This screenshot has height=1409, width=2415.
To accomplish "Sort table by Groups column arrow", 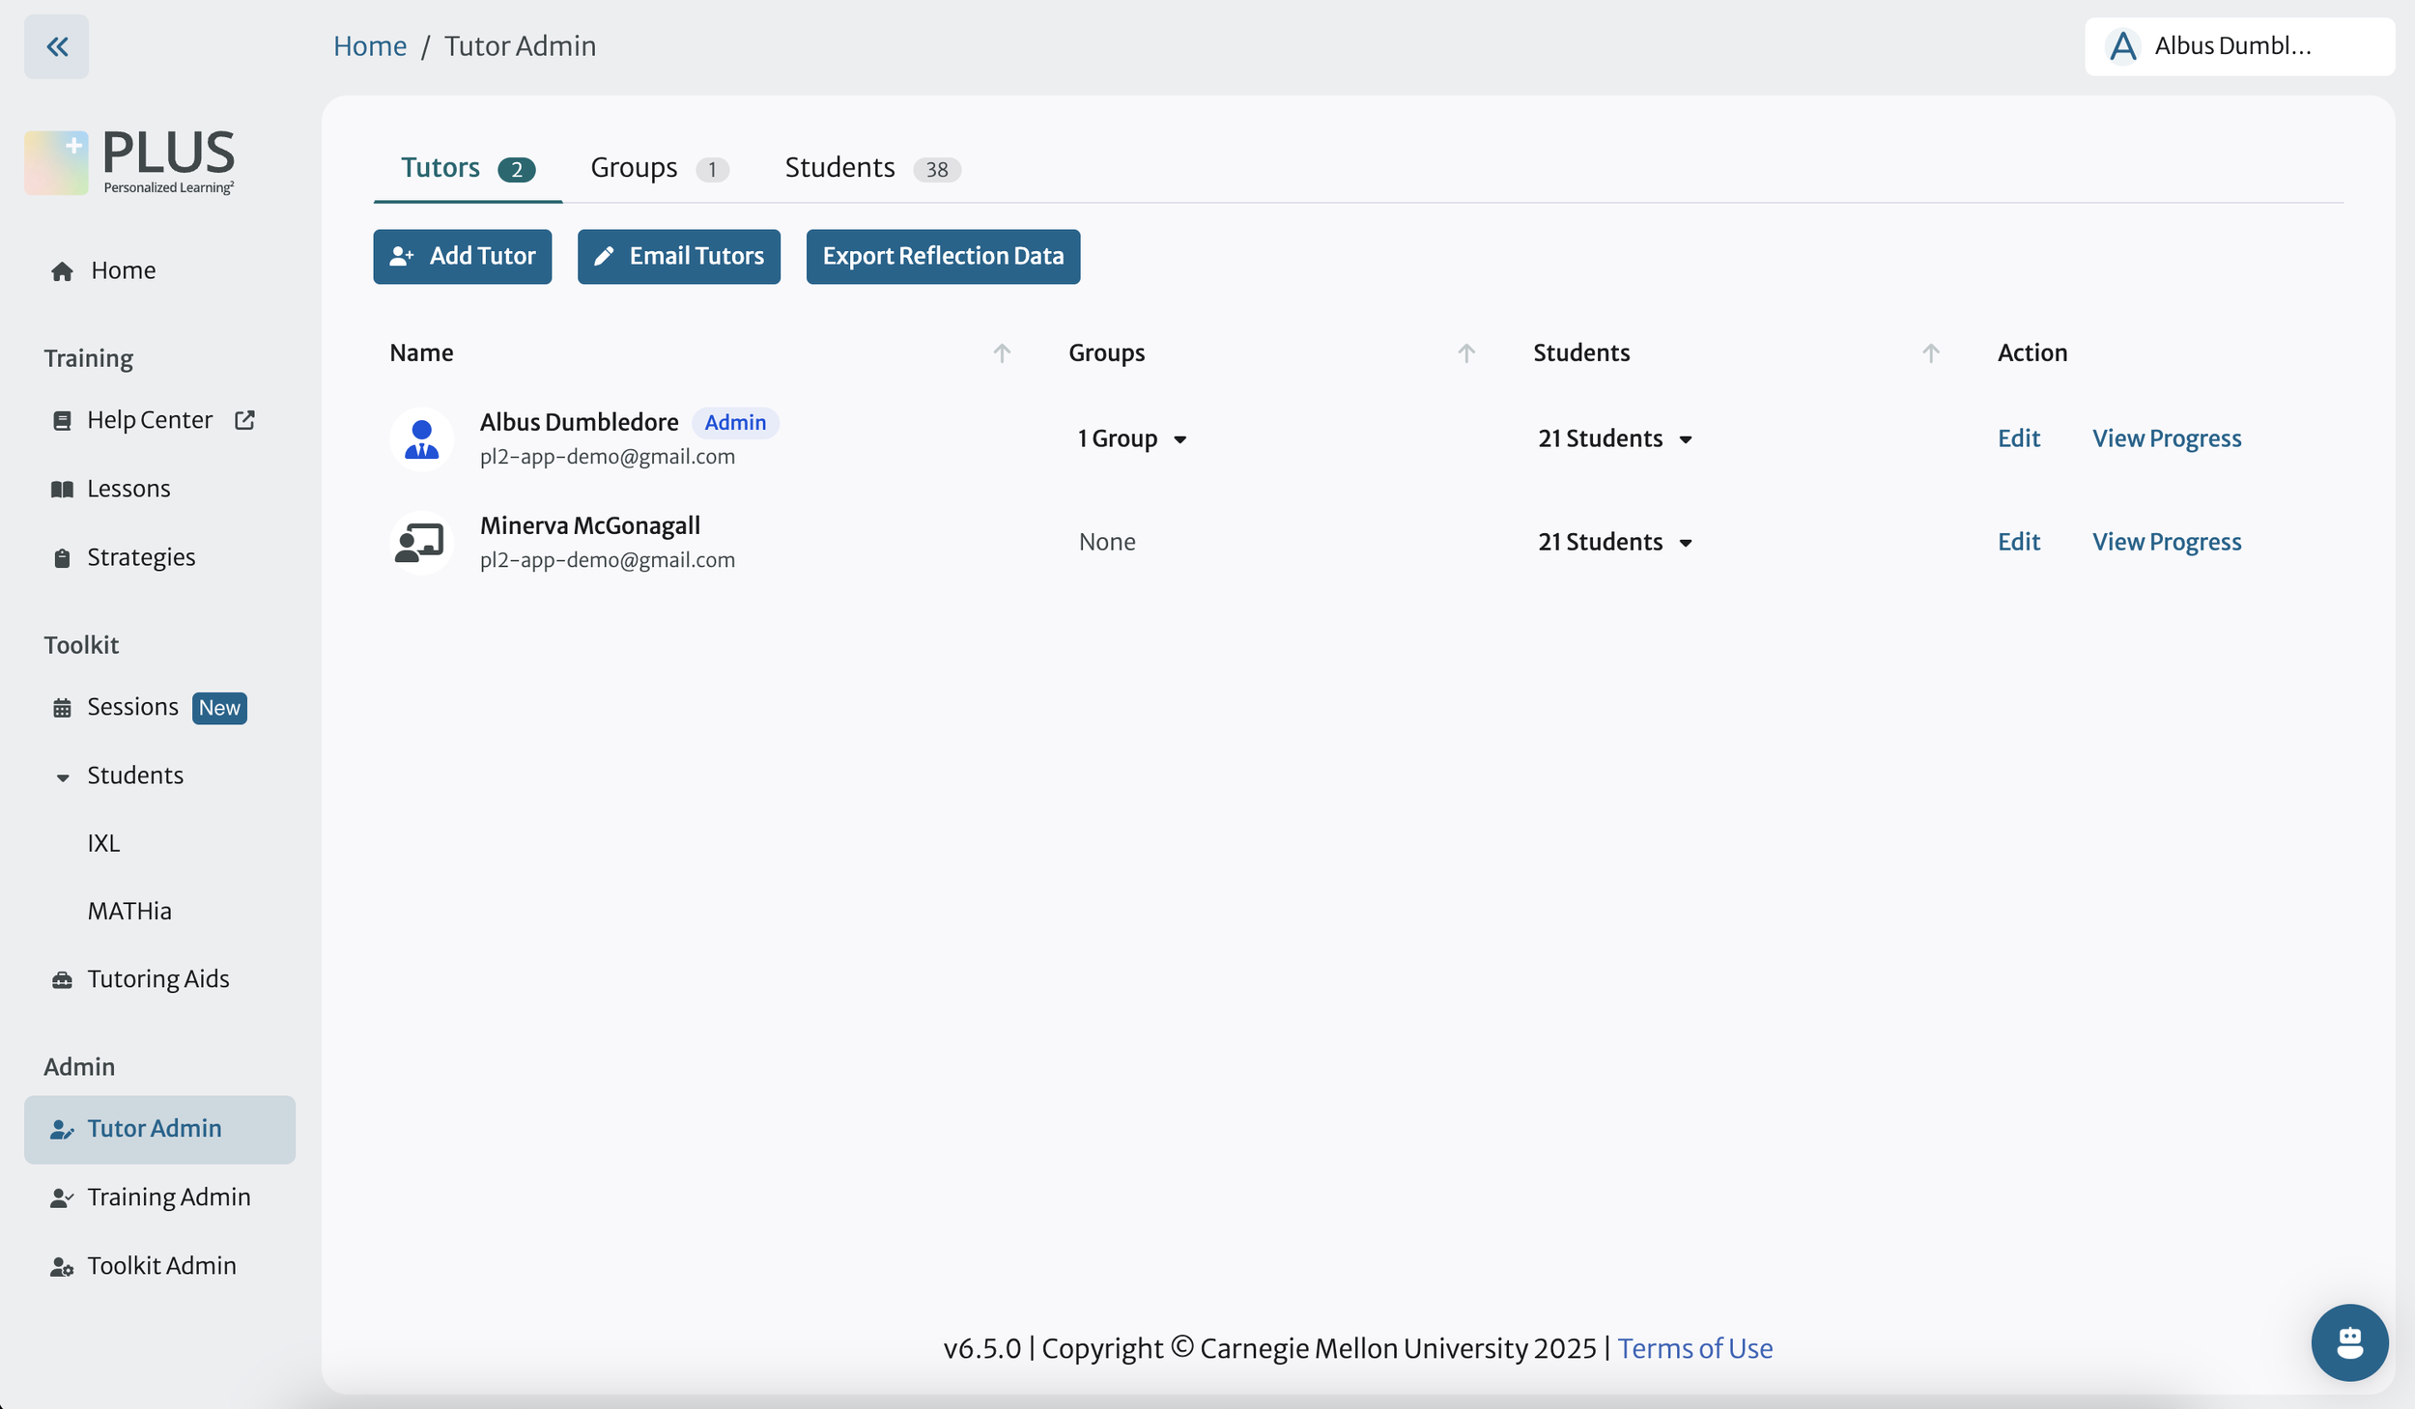I will click(1465, 353).
